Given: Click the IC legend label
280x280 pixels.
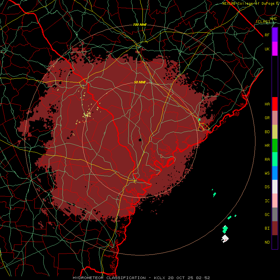Looking at the screenshot, I should point(267,201).
